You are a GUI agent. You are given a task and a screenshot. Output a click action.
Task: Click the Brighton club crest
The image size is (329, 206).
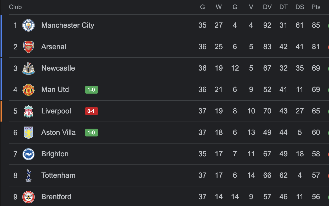pyautogui.click(x=29, y=154)
